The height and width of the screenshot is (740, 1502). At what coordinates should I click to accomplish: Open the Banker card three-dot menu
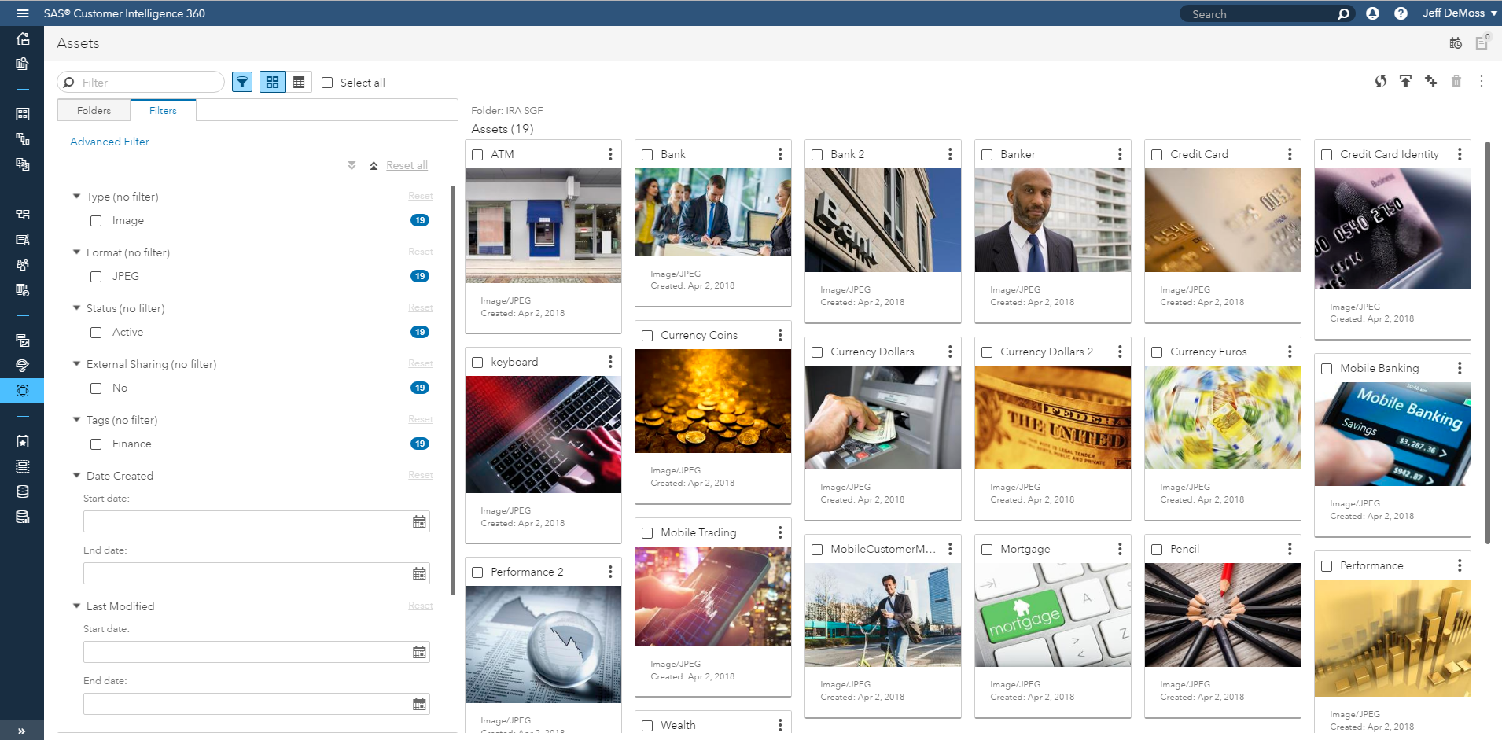click(x=1120, y=154)
